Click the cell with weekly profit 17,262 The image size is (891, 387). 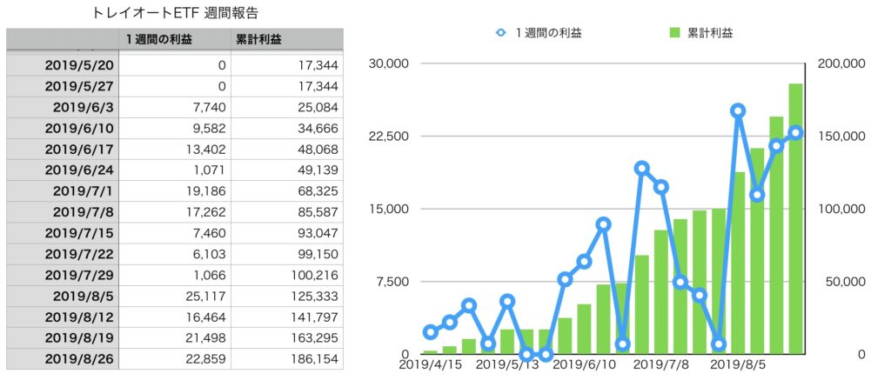tap(175, 212)
